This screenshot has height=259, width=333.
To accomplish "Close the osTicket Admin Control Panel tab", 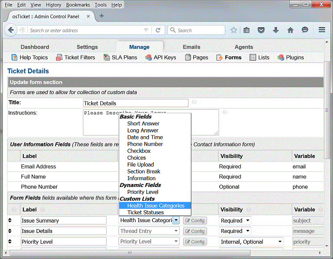I will tap(88, 16).
